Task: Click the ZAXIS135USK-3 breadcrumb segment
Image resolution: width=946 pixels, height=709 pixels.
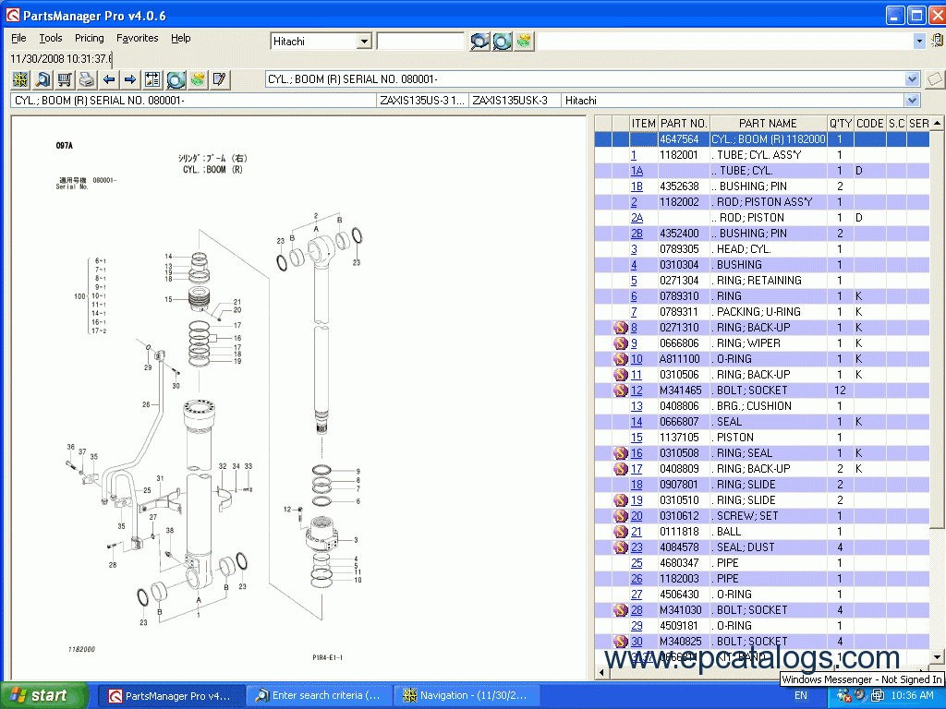Action: pyautogui.click(x=514, y=100)
